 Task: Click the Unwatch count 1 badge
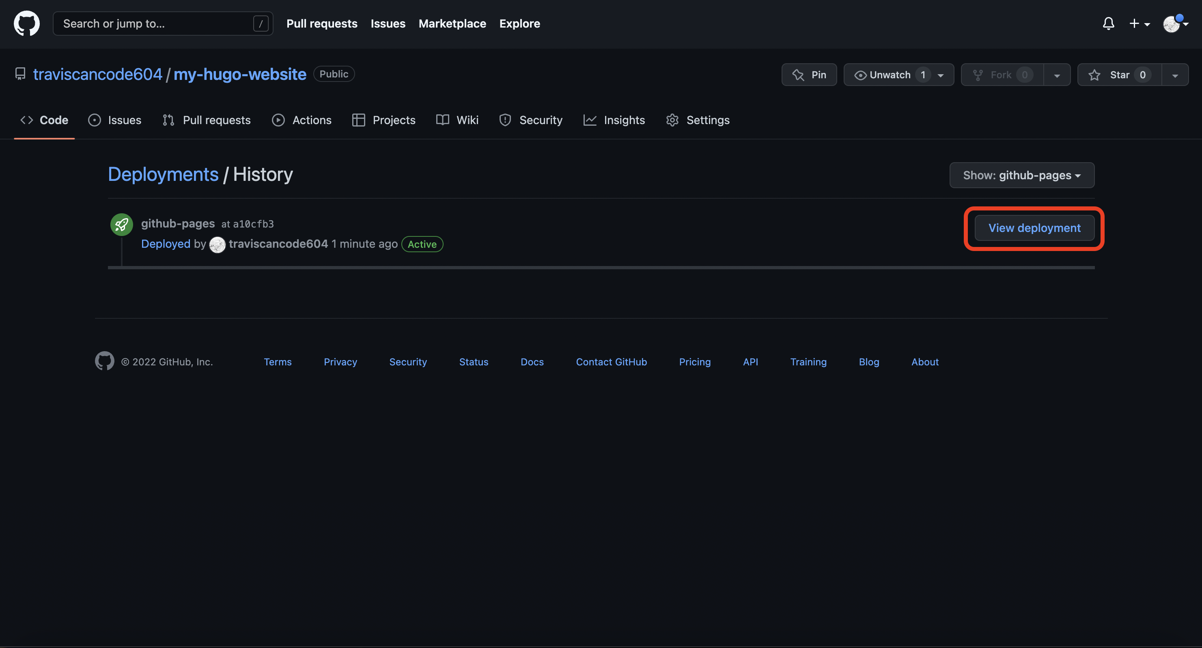coord(922,75)
